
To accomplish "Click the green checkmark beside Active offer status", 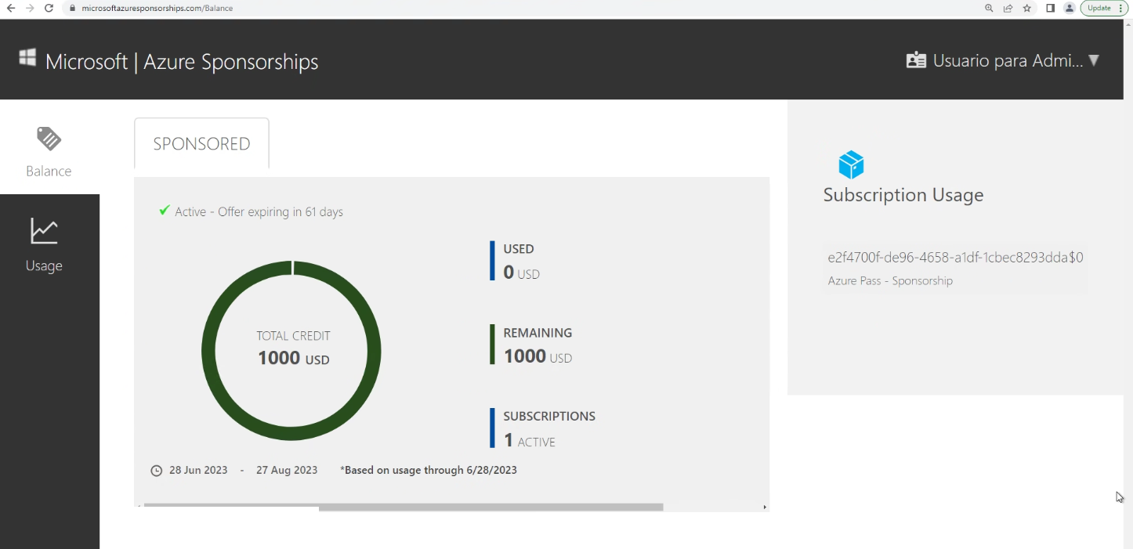I will click(164, 209).
